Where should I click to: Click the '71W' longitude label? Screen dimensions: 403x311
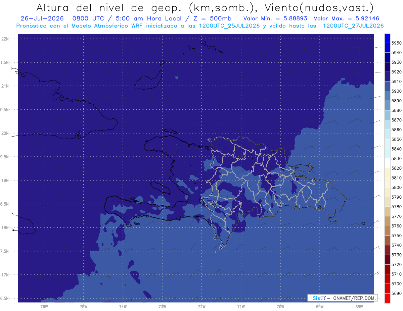click(x=241, y=307)
